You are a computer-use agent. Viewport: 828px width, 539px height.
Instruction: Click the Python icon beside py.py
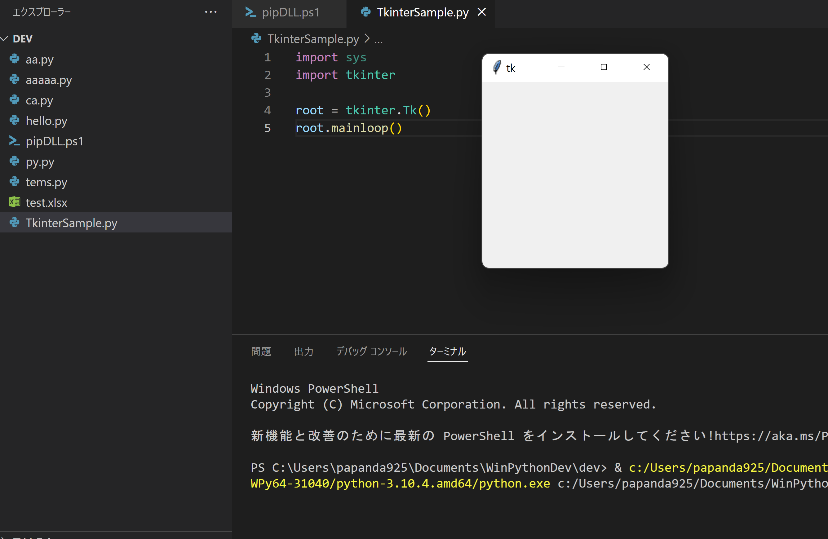(14, 161)
